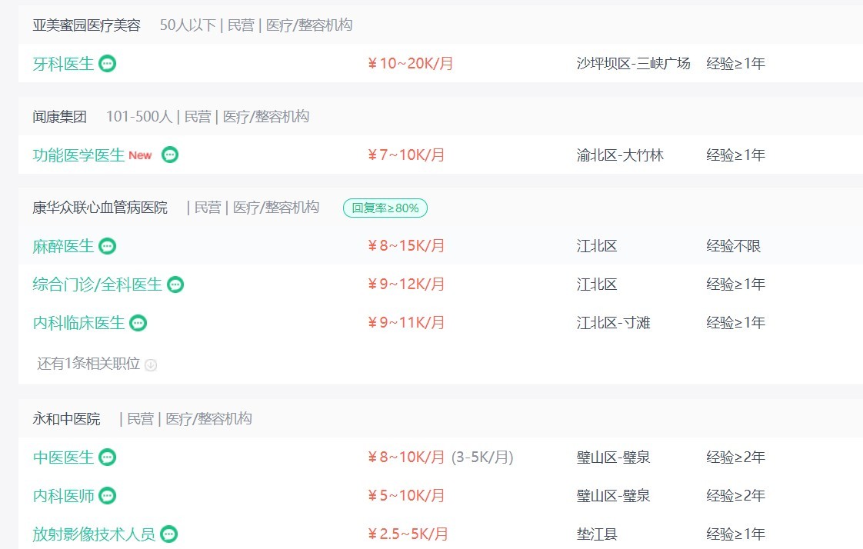Open chat icon next to 麻醉医生
Screen dimensions: 863x549
[108, 247]
